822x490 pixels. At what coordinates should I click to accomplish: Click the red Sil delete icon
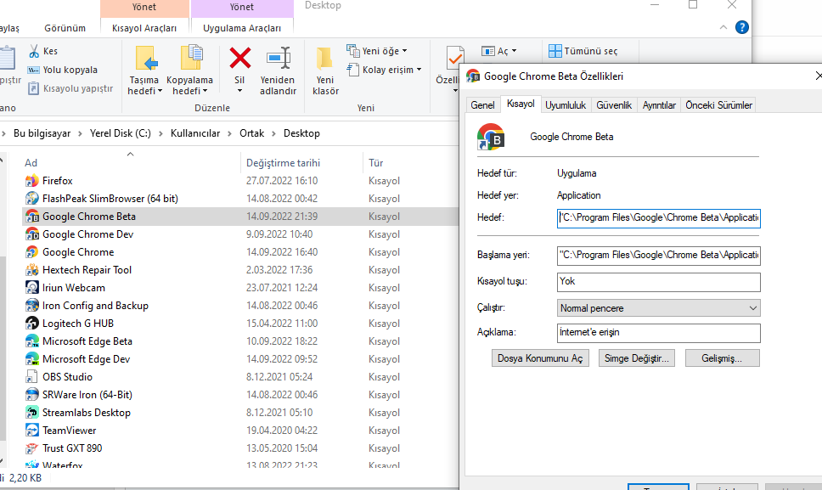coord(240,58)
